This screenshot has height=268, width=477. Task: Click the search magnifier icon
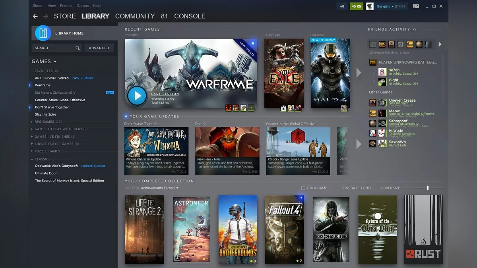point(78,48)
